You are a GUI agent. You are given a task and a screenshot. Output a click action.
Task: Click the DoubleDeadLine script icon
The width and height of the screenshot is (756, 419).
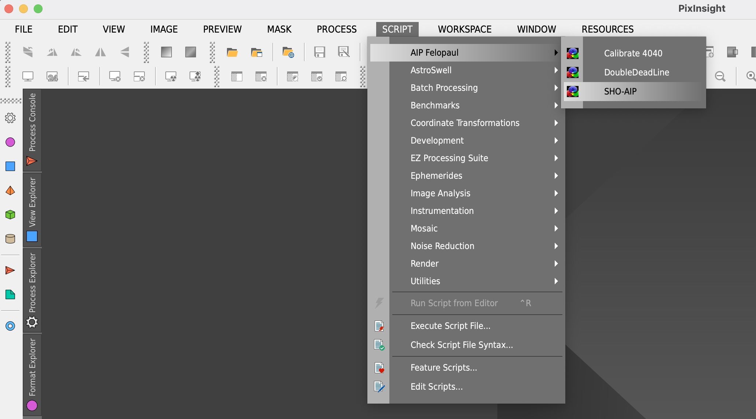(572, 72)
